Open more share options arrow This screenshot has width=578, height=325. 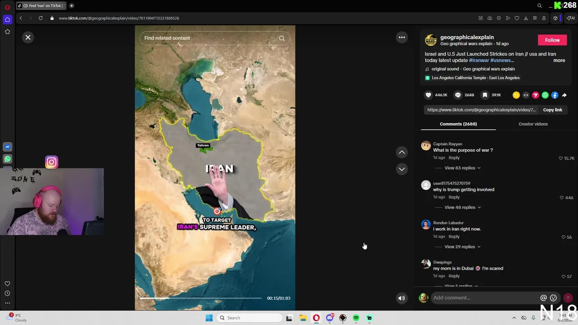pos(564,95)
